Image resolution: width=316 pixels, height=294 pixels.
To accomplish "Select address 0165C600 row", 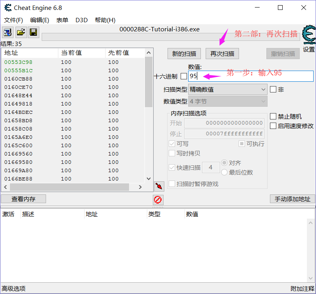I will point(73,145).
